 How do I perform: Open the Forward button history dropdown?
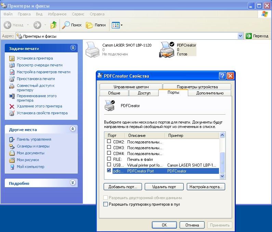tap(45, 25)
